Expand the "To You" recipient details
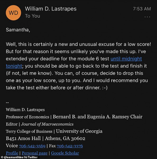This screenshot has width=157, height=159. pos(33,16)
